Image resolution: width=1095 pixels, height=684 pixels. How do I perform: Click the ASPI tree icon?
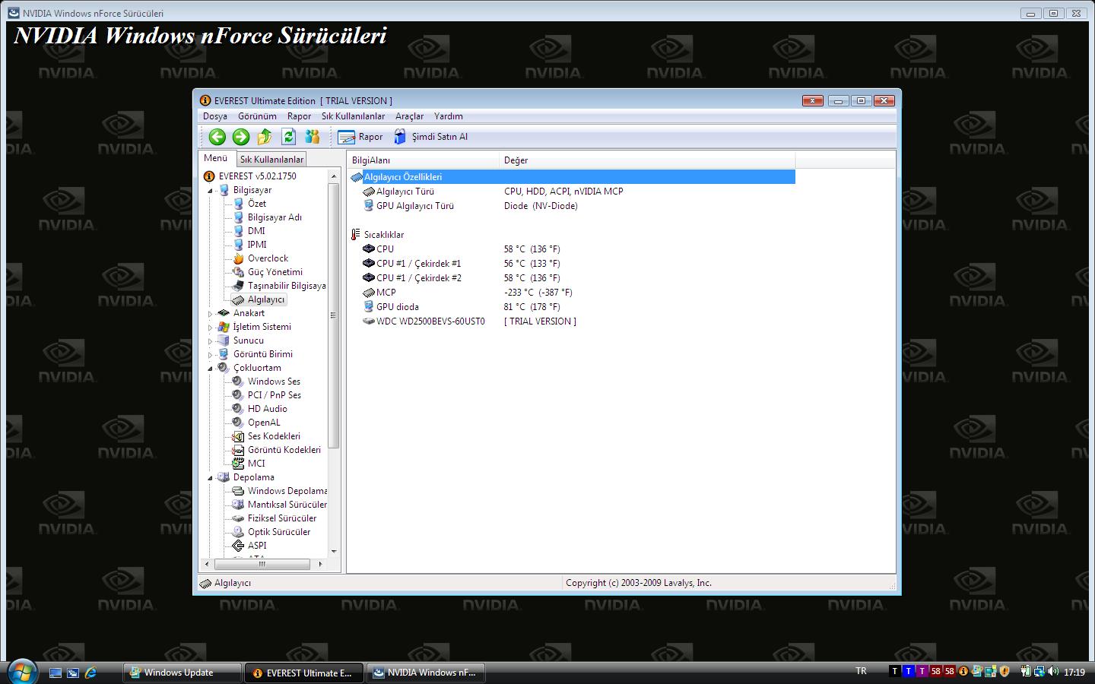click(x=238, y=546)
